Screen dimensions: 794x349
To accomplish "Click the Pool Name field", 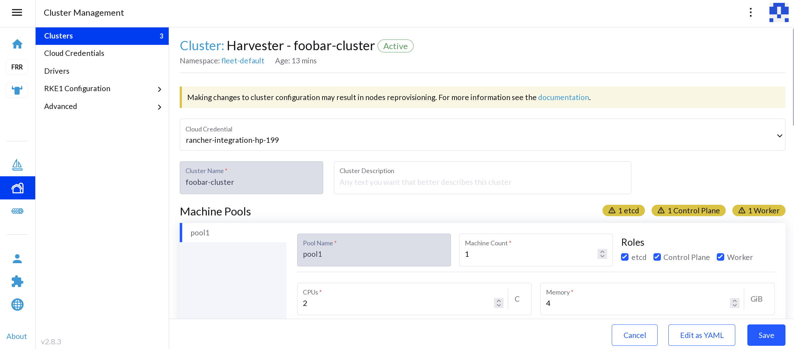I will pos(374,250).
